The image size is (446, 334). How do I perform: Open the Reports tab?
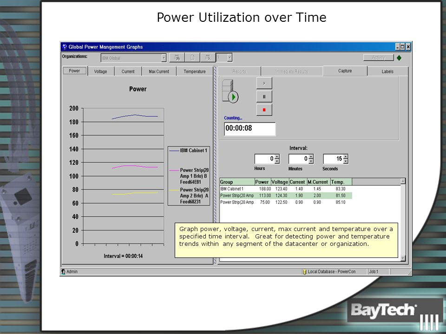click(239, 71)
